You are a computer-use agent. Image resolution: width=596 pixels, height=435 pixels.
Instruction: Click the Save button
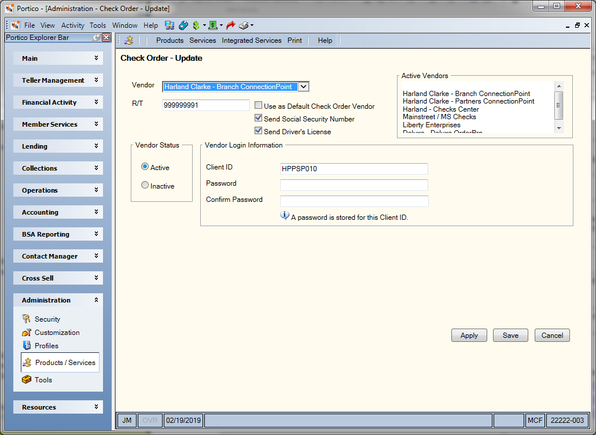tap(510, 336)
